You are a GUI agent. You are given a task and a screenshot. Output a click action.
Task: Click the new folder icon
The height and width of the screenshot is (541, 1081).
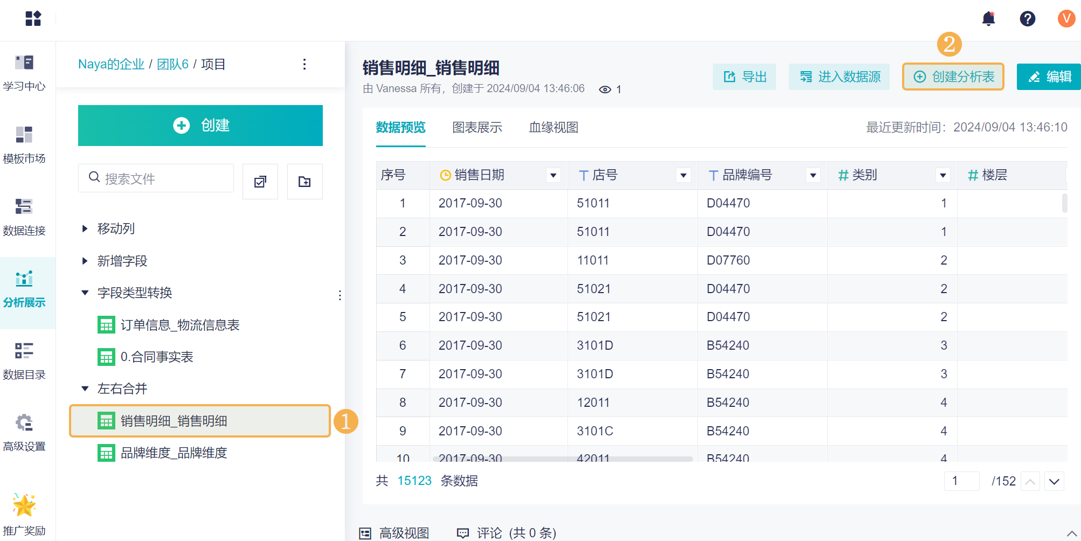(304, 182)
